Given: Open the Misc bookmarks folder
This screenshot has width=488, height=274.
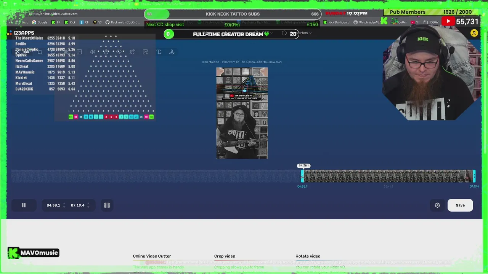Looking at the screenshot, I should pos(22,22).
